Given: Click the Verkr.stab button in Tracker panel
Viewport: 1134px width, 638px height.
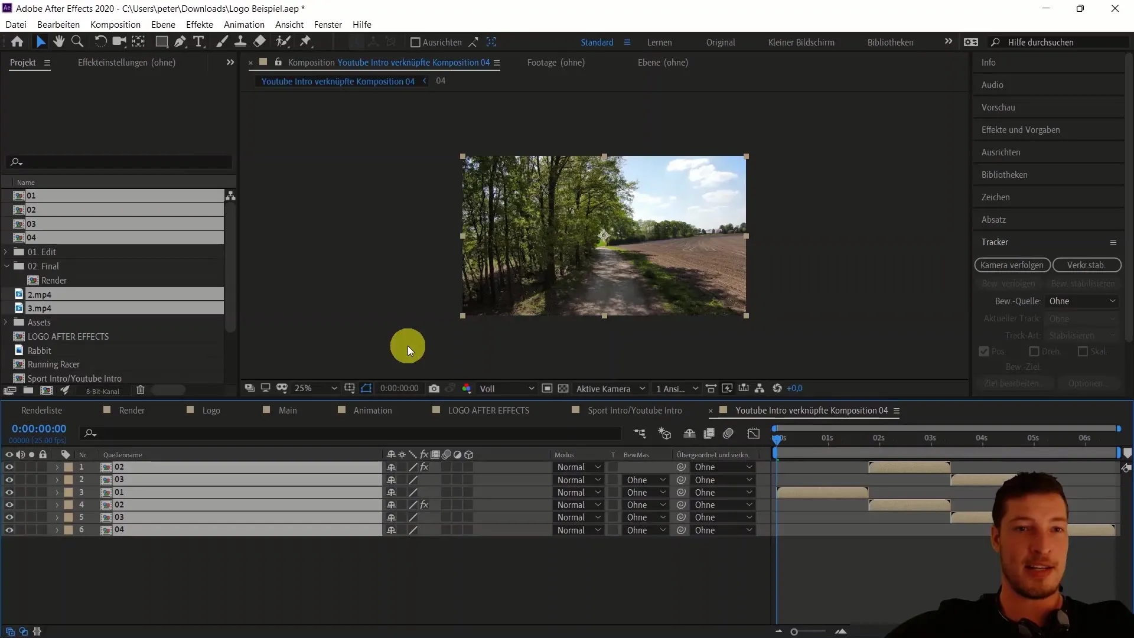Looking at the screenshot, I should pos(1086,264).
